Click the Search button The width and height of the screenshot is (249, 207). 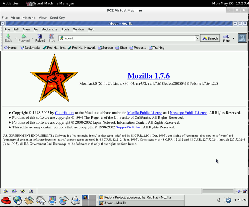click(210, 38)
